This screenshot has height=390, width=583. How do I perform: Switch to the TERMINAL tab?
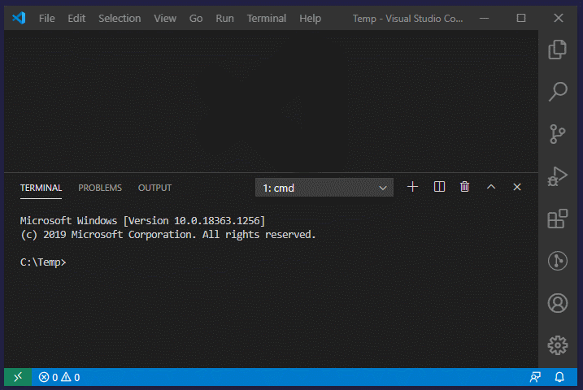tap(41, 188)
